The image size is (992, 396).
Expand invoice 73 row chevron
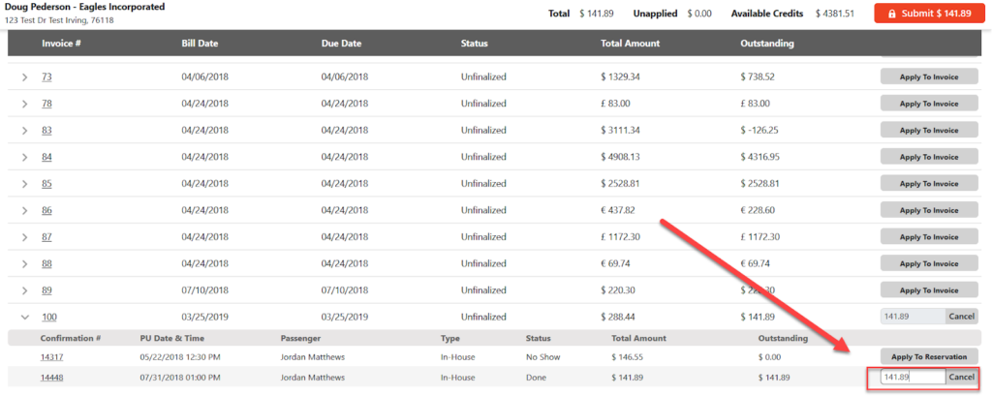coord(25,76)
